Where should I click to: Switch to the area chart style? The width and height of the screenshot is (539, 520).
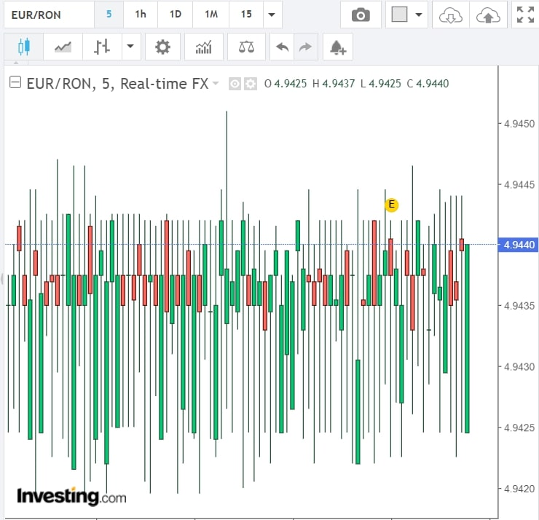(63, 47)
